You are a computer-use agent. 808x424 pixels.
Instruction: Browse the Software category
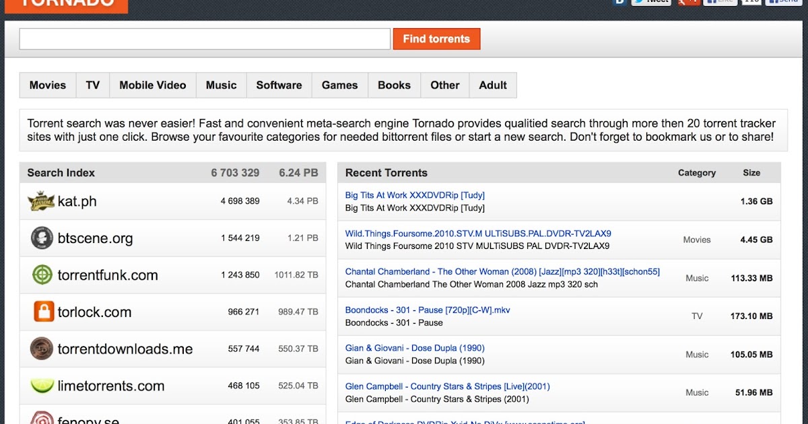point(279,85)
